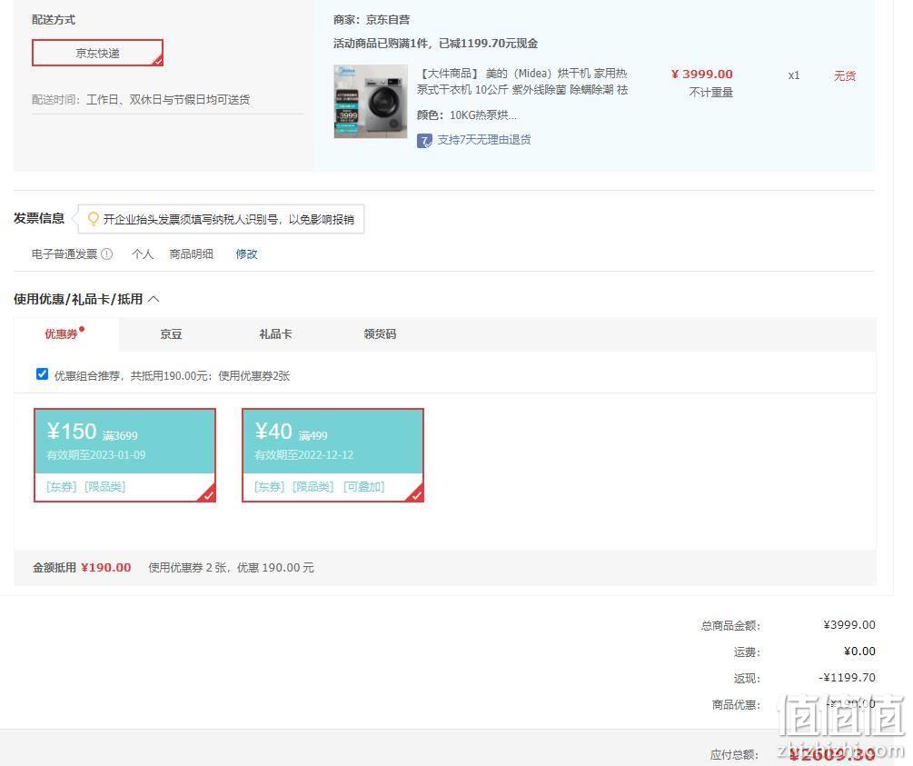Open the Midea dryer product thumbnail
913x766 pixels.
[x=371, y=102]
